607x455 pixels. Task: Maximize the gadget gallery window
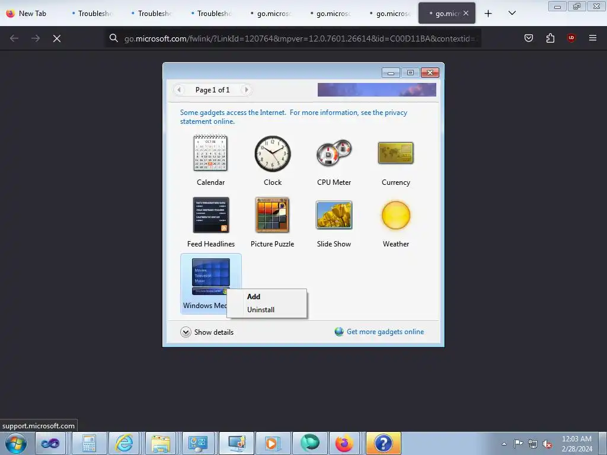pos(410,73)
